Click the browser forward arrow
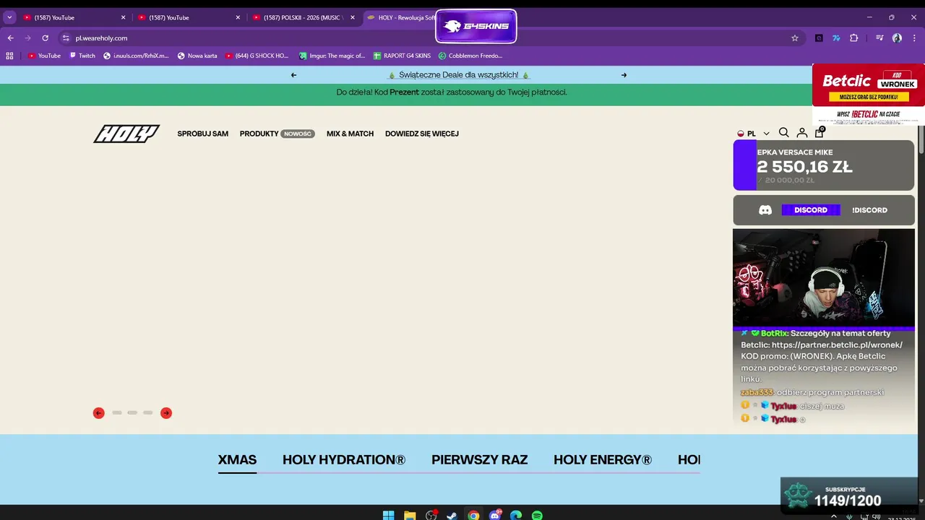 click(28, 38)
